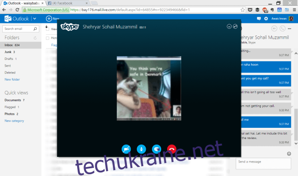
Task: Mute the microphone in Skype call
Action: pos(141,149)
